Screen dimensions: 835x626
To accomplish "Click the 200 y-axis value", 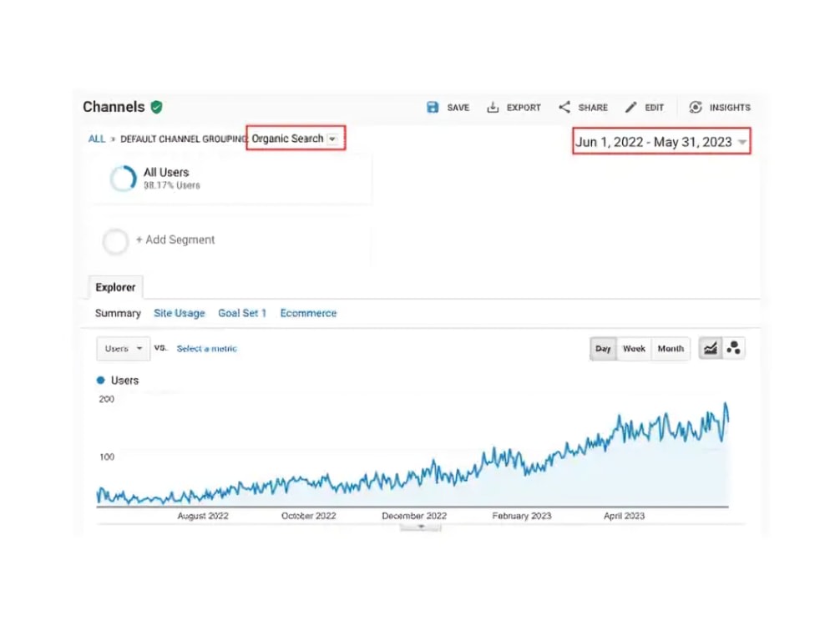I will coord(107,399).
